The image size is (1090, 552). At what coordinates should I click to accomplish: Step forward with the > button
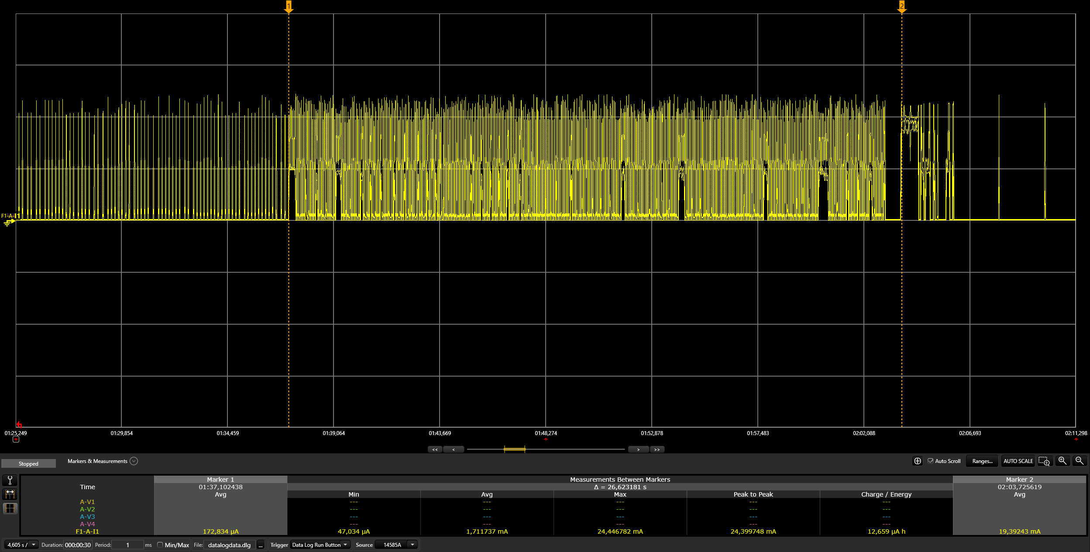[x=638, y=449]
